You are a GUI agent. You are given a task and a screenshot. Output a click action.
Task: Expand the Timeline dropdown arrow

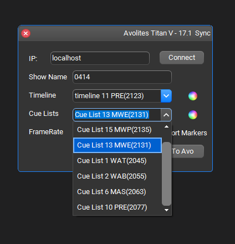coord(166,96)
